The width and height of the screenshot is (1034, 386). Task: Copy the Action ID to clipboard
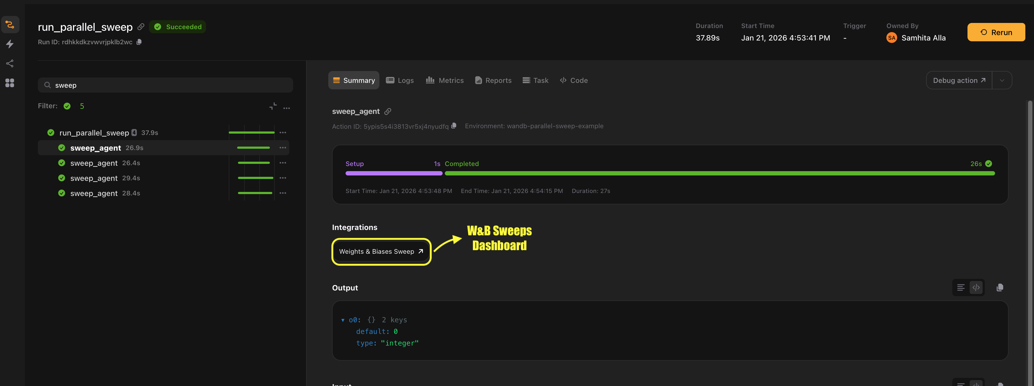(x=453, y=126)
